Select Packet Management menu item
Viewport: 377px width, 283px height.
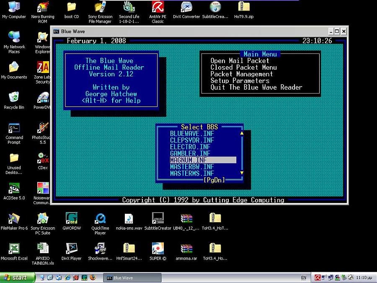(242, 74)
